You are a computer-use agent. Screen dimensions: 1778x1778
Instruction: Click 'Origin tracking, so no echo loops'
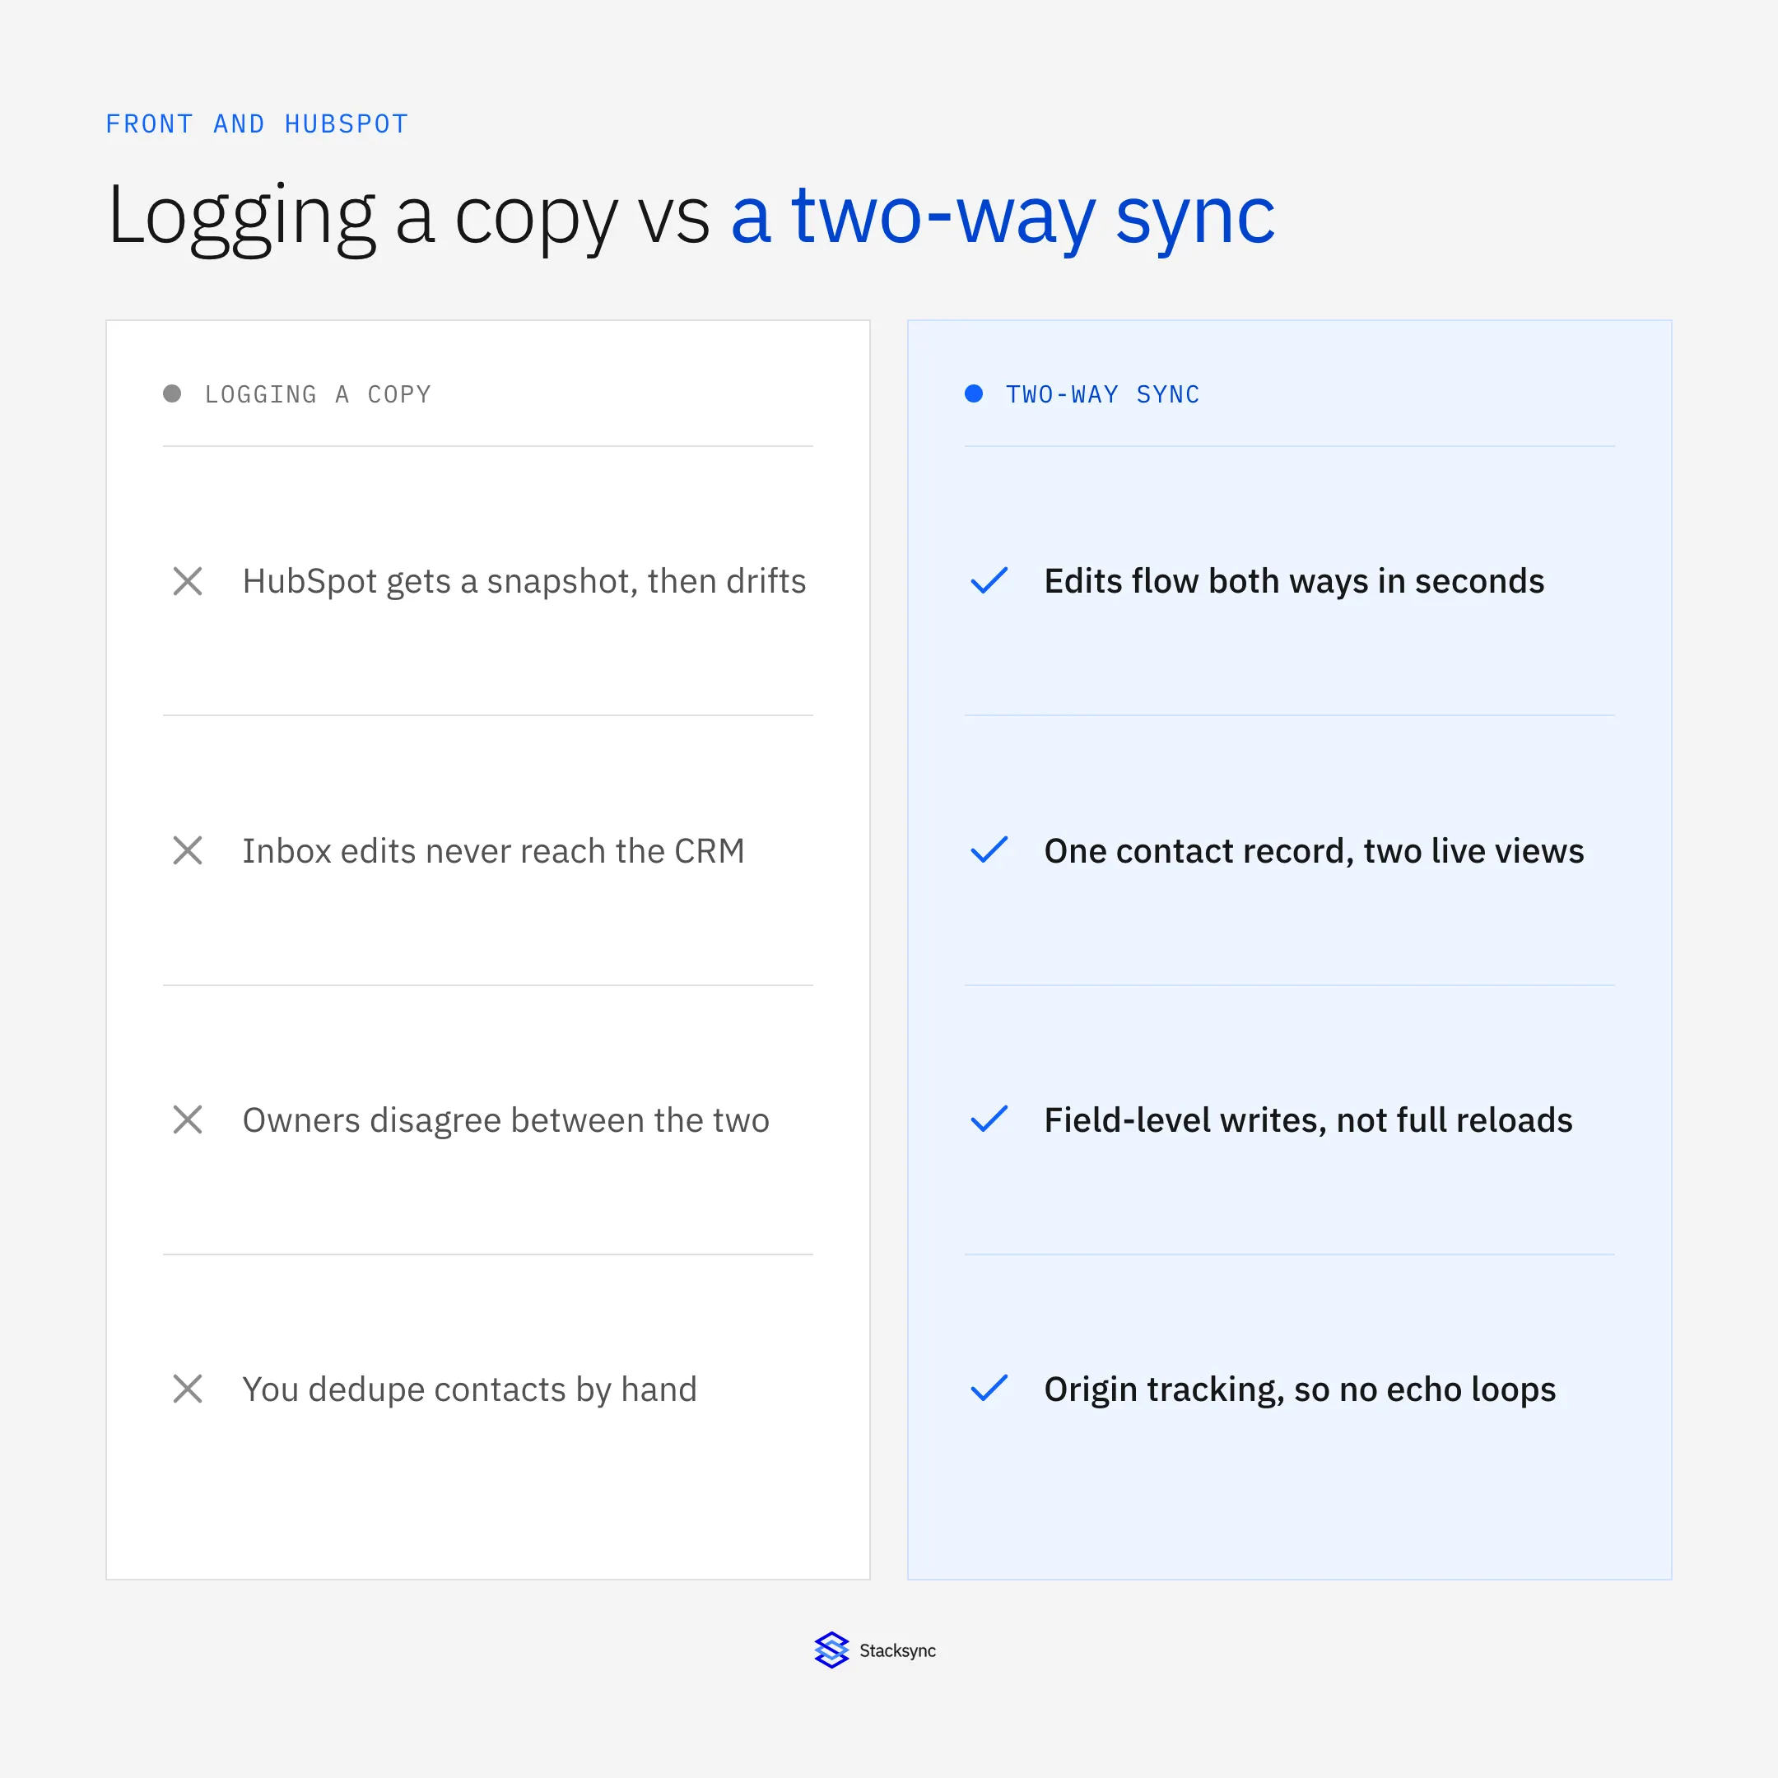(1301, 1389)
